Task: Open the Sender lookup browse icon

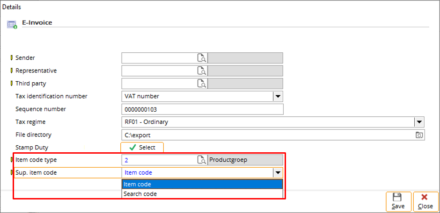Action: pos(201,58)
